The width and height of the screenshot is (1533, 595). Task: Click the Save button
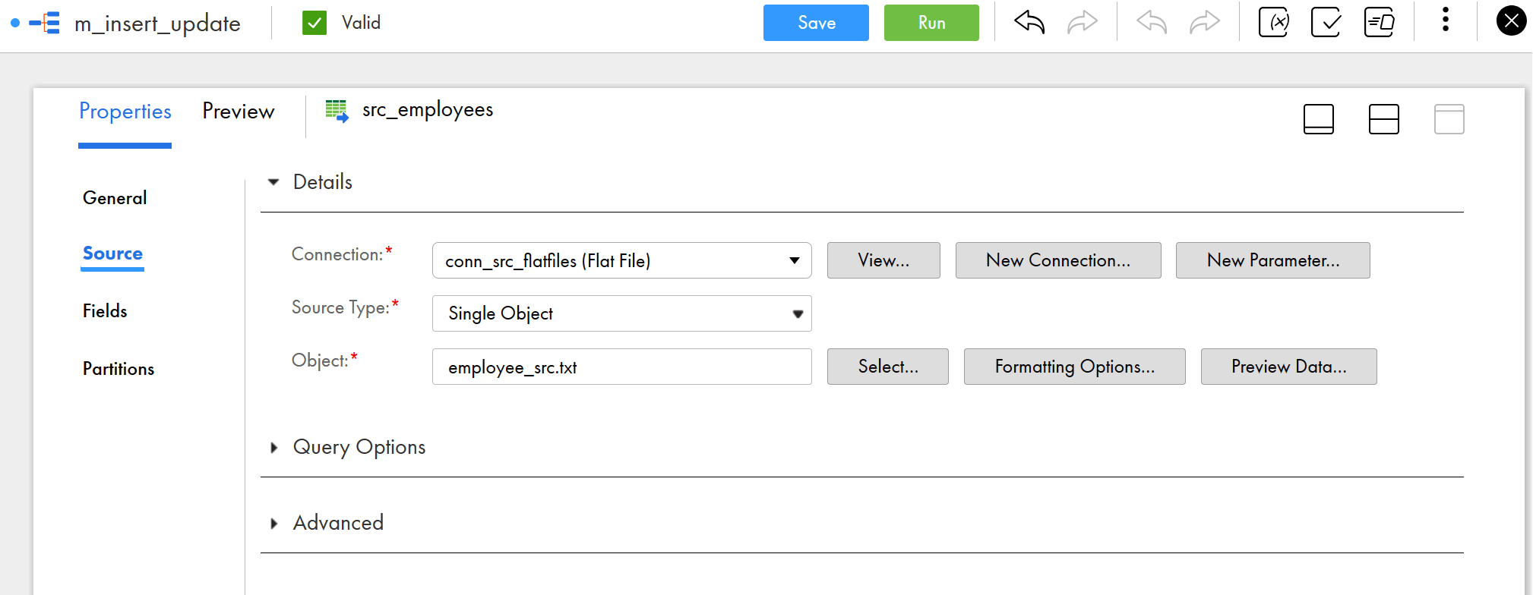(x=816, y=23)
